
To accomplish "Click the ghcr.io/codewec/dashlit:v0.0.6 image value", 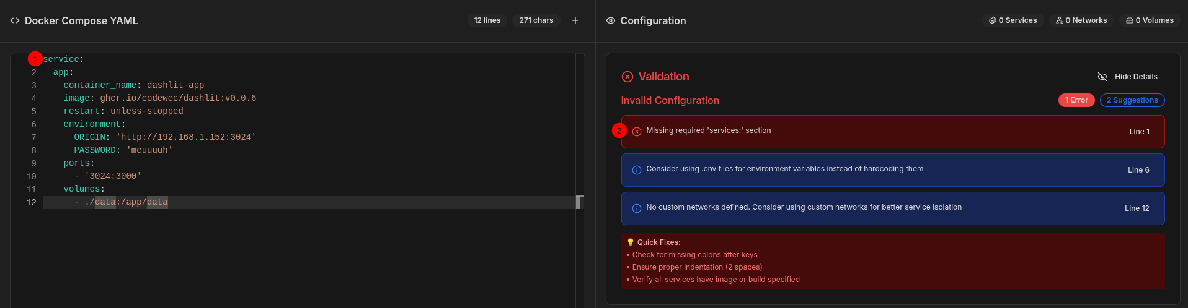I will [178, 98].
